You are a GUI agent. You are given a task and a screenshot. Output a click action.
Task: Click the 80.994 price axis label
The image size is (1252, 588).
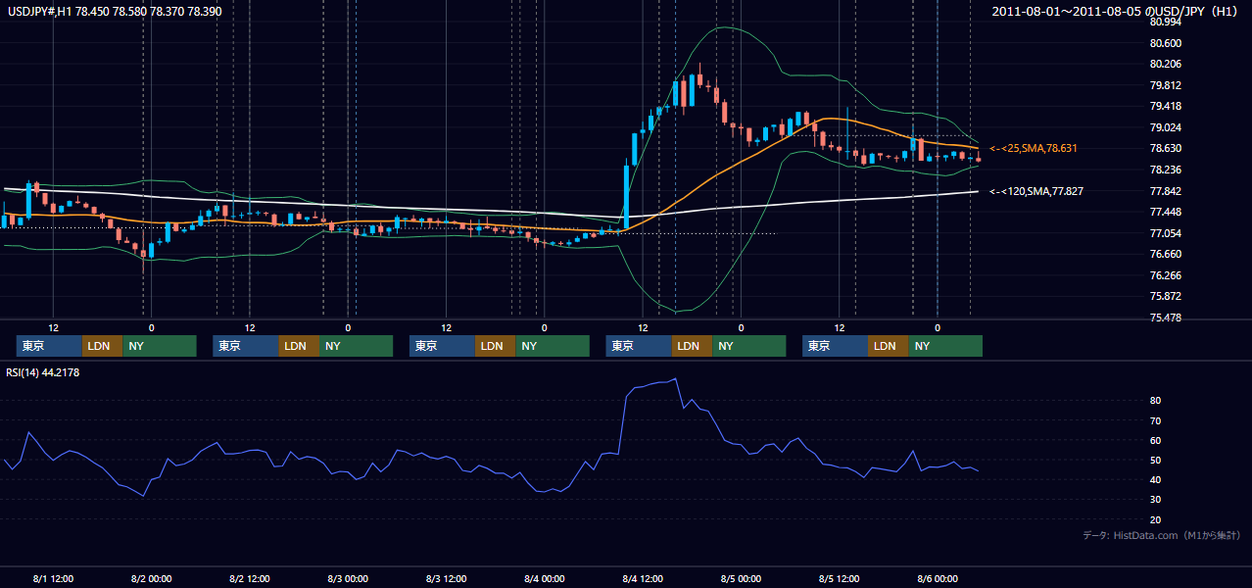coord(1165,22)
